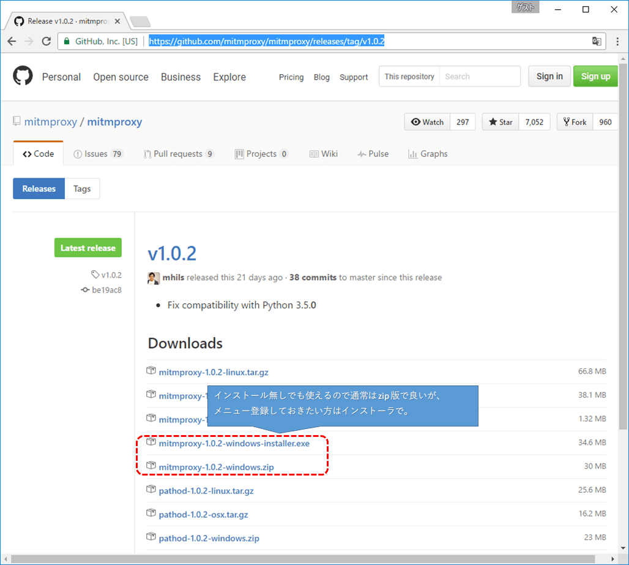Click package icon beside pathod-1.0.2-linux.tar.gz
The width and height of the screenshot is (629, 565).
point(151,489)
